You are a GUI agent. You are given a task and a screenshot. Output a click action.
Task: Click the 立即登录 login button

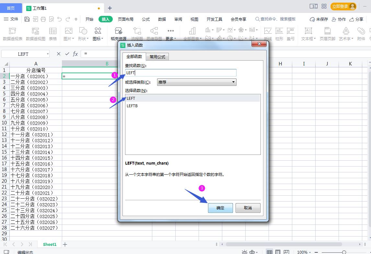click(343, 6)
